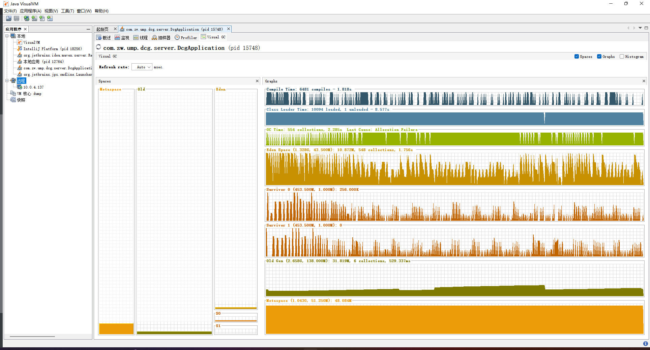
Task: Close the Graphs panel
Action: (644, 81)
